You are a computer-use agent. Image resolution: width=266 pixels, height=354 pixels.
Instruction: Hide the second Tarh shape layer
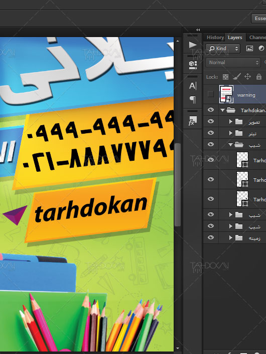[x=211, y=179]
